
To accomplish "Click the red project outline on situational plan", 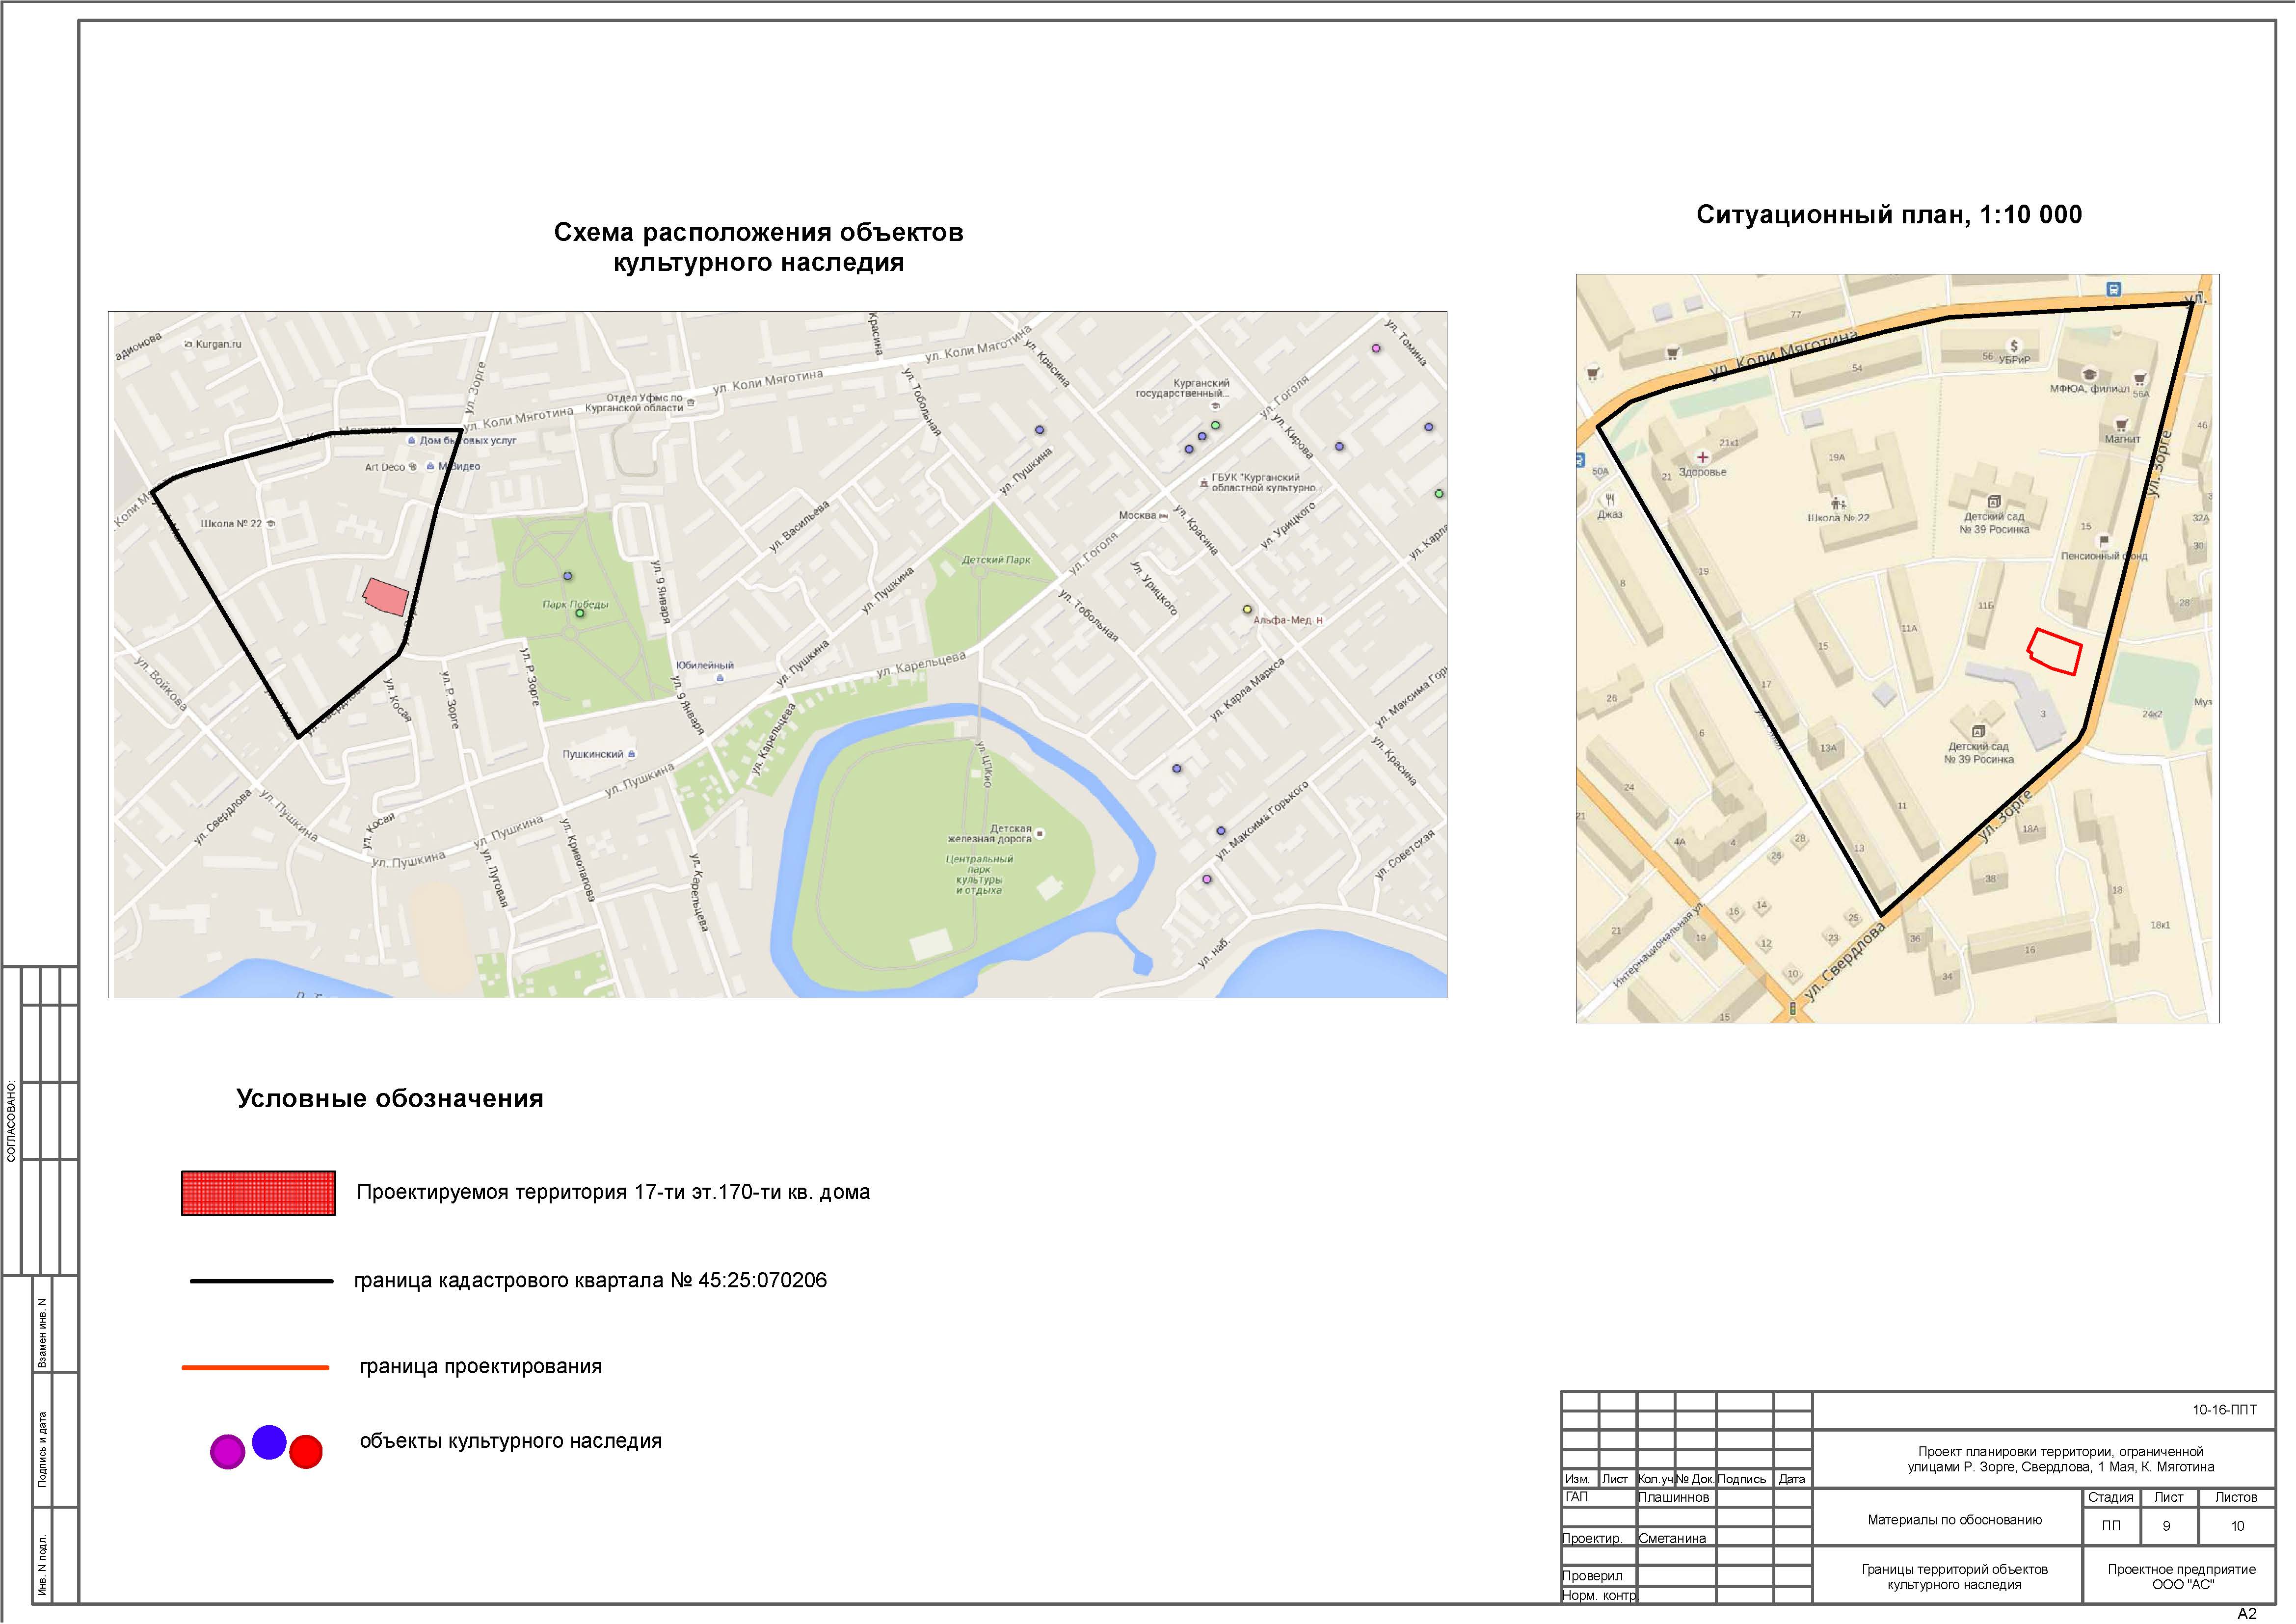I will point(2054,652).
